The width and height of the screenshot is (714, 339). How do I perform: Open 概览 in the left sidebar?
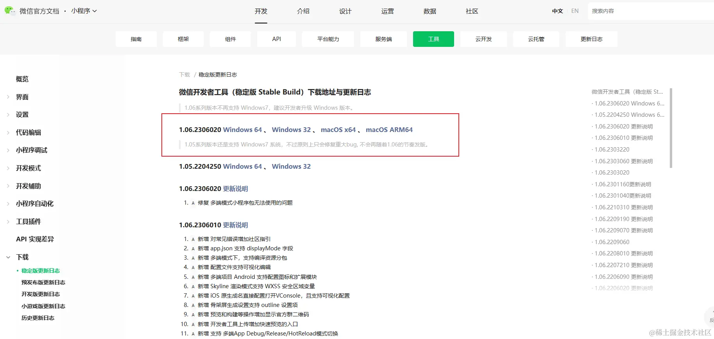[x=22, y=79]
